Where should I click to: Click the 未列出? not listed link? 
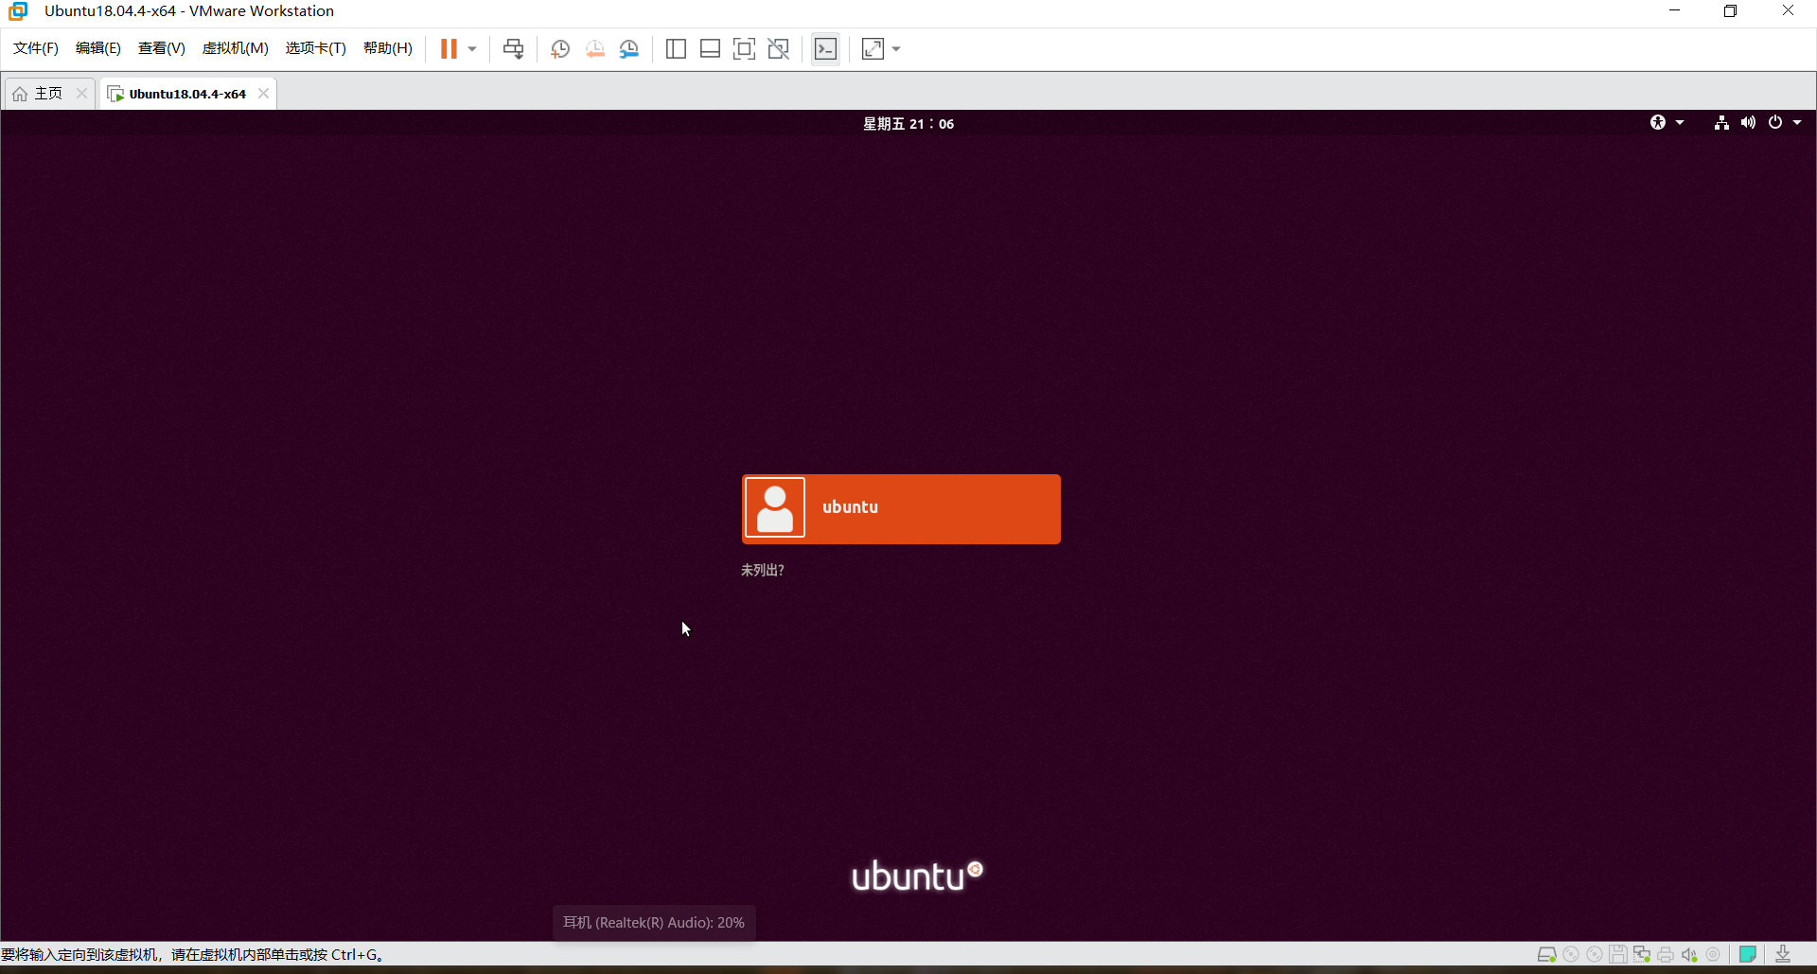point(763,570)
